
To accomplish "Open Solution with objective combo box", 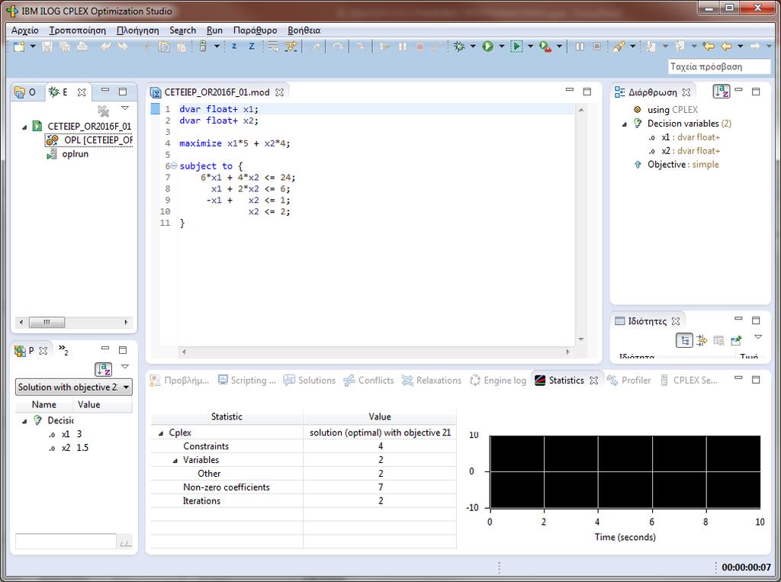I will point(74,387).
